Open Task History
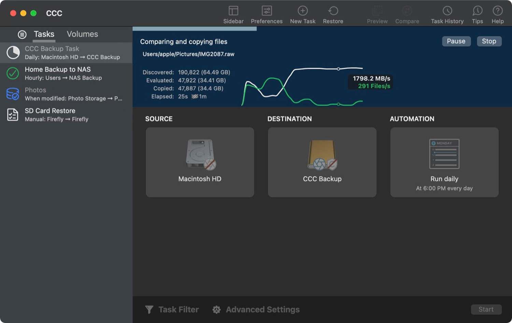 coord(447,11)
